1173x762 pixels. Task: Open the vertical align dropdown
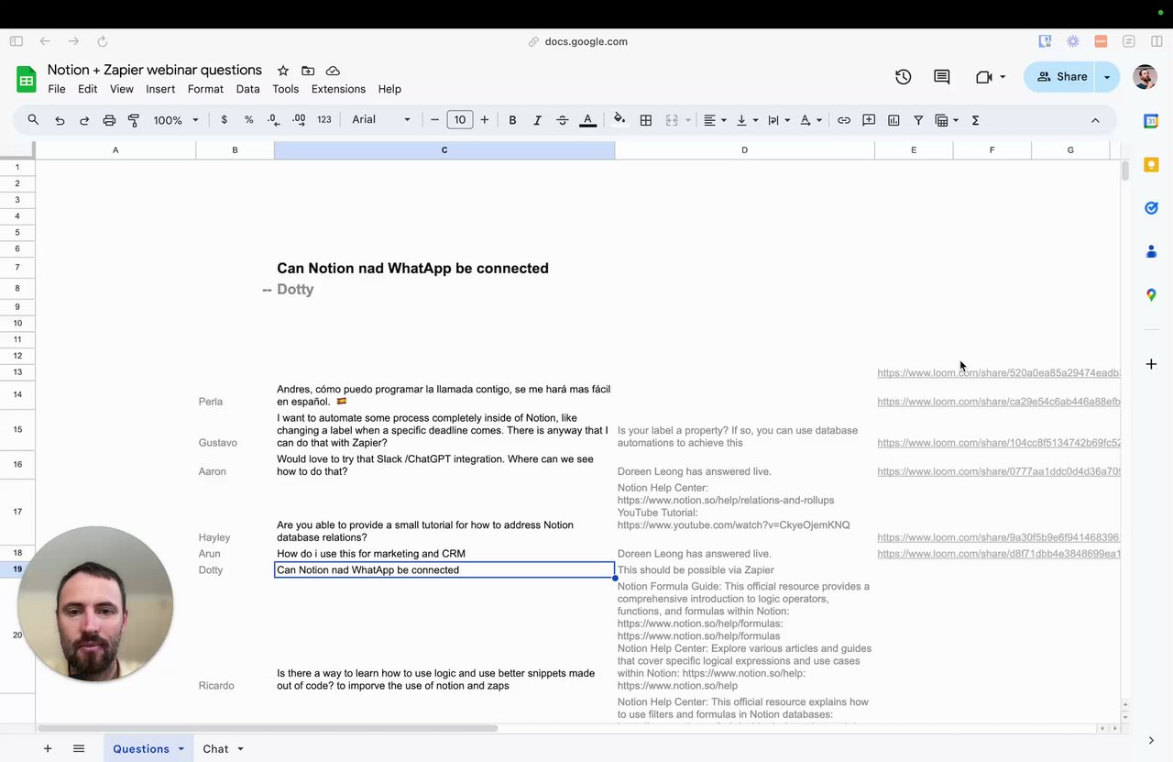(747, 120)
